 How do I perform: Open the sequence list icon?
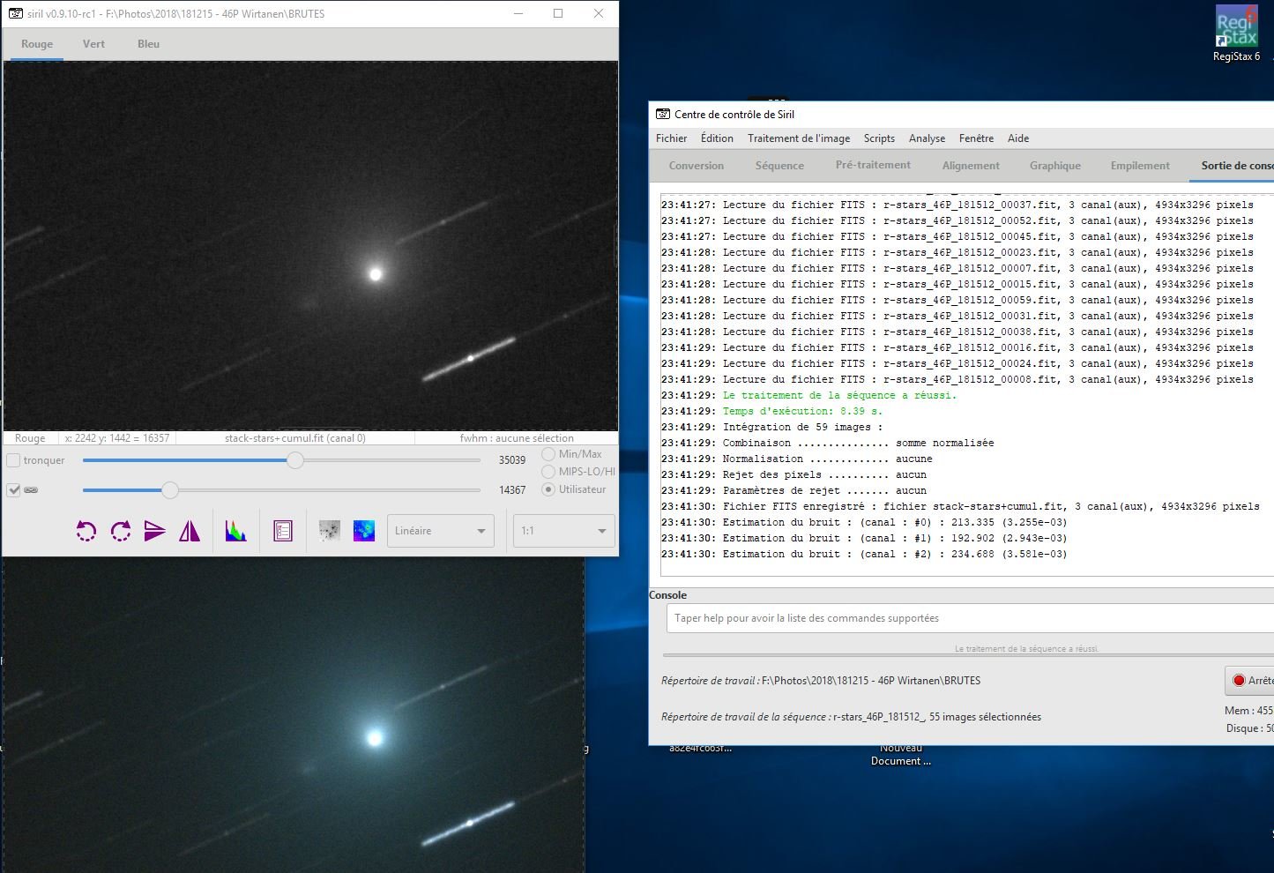(x=283, y=531)
